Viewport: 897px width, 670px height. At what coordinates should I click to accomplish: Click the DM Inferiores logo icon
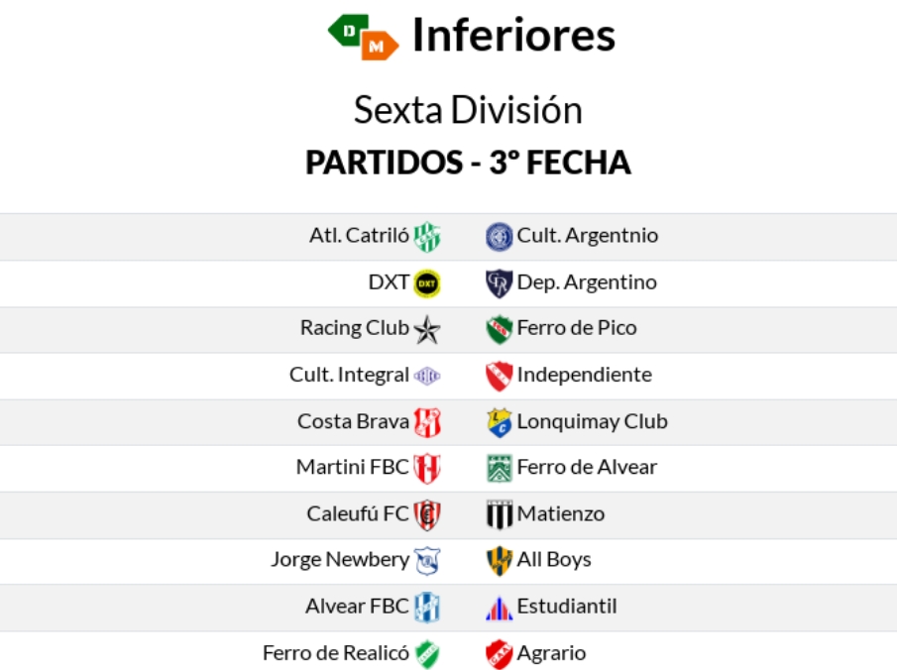363,36
